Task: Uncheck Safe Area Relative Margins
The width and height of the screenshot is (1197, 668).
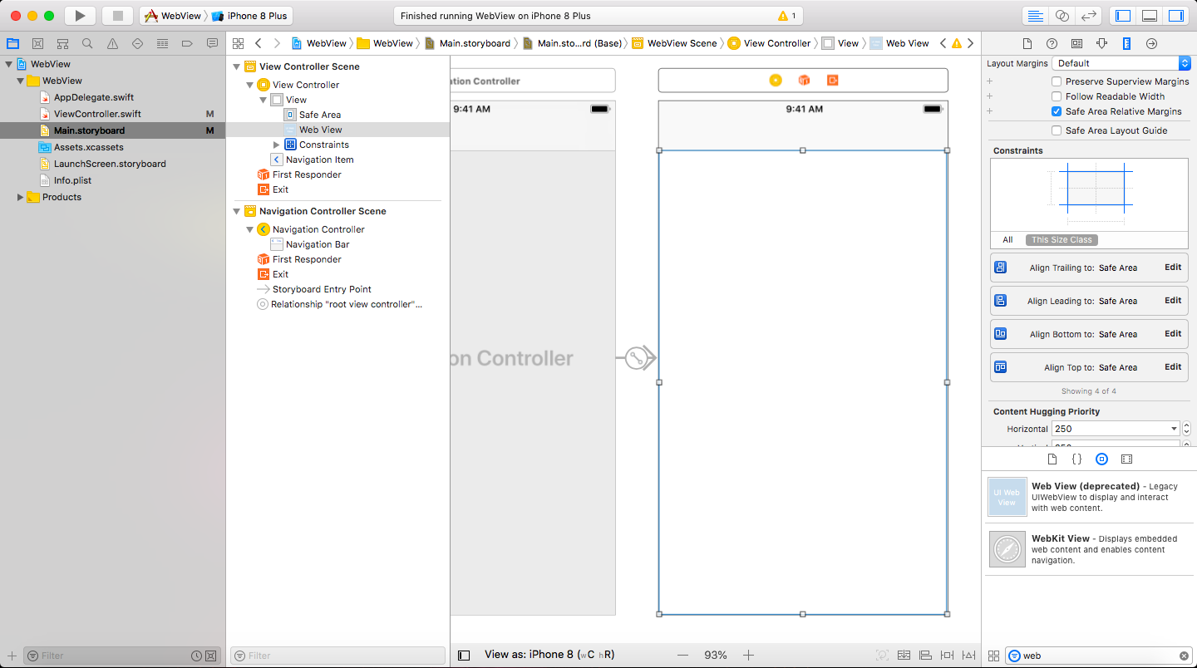Action: pos(1057,111)
